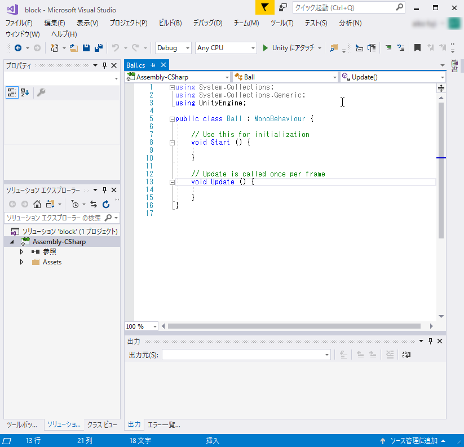Toggle pin on Ball.cs tab
Screen dimensions: 464x447
pos(153,65)
